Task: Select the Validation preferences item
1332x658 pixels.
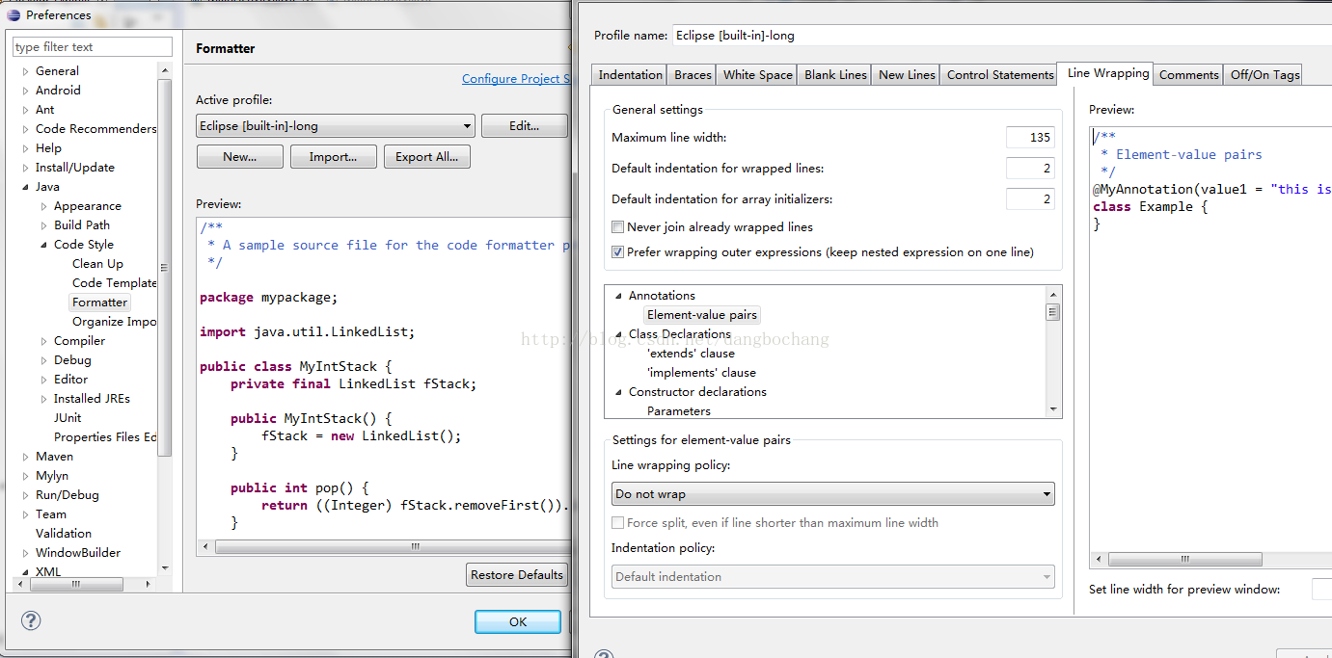Action: pyautogui.click(x=64, y=534)
